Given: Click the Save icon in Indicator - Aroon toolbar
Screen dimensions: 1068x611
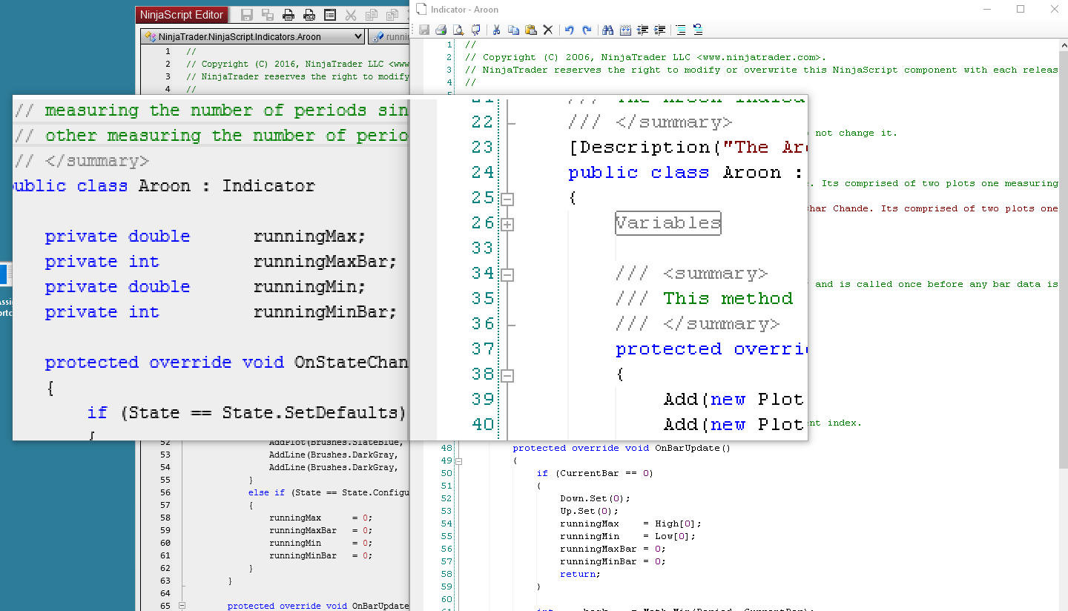Looking at the screenshot, I should [424, 30].
